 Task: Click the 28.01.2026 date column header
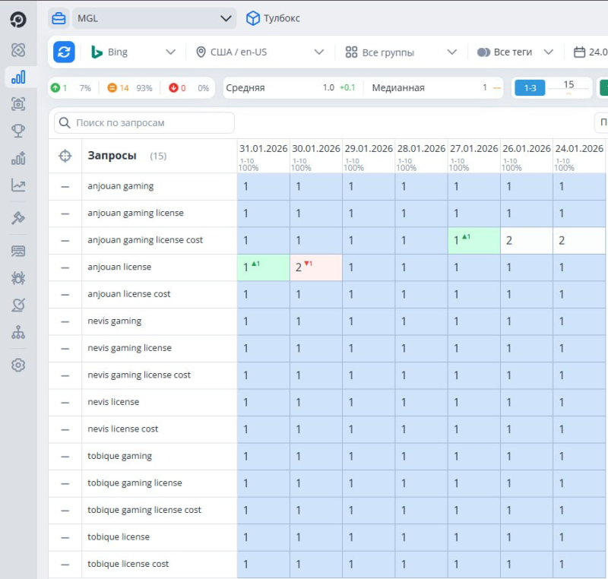421,148
